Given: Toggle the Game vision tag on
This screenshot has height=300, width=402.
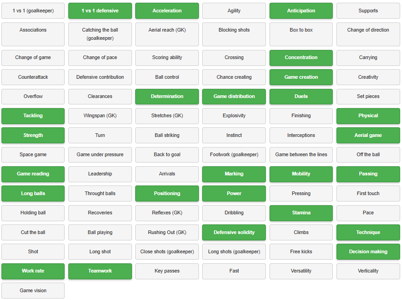Looking at the screenshot, I should pos(33,290).
